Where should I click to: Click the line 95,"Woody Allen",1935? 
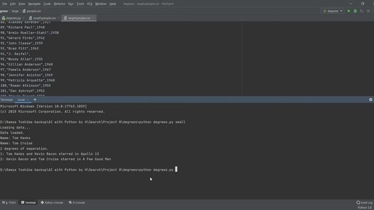click(x=22, y=59)
